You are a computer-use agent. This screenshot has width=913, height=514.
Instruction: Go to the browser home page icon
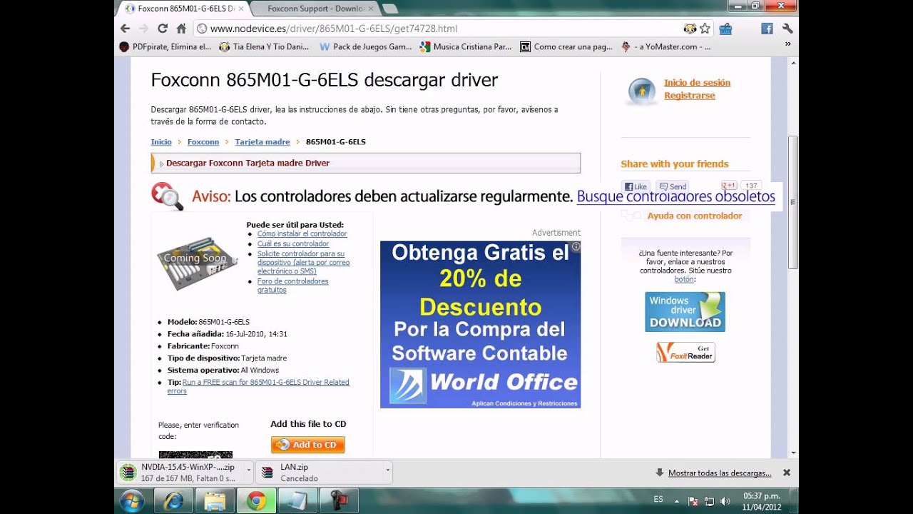(181, 29)
